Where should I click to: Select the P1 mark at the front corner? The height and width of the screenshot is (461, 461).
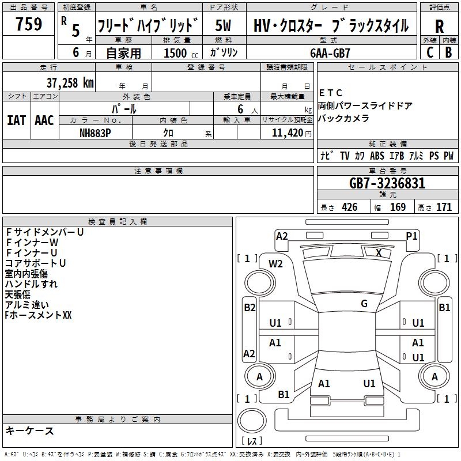[x=411, y=236]
